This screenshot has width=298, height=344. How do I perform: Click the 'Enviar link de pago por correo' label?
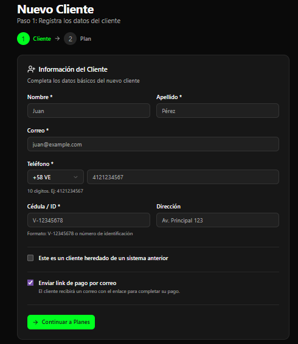tap(77, 283)
